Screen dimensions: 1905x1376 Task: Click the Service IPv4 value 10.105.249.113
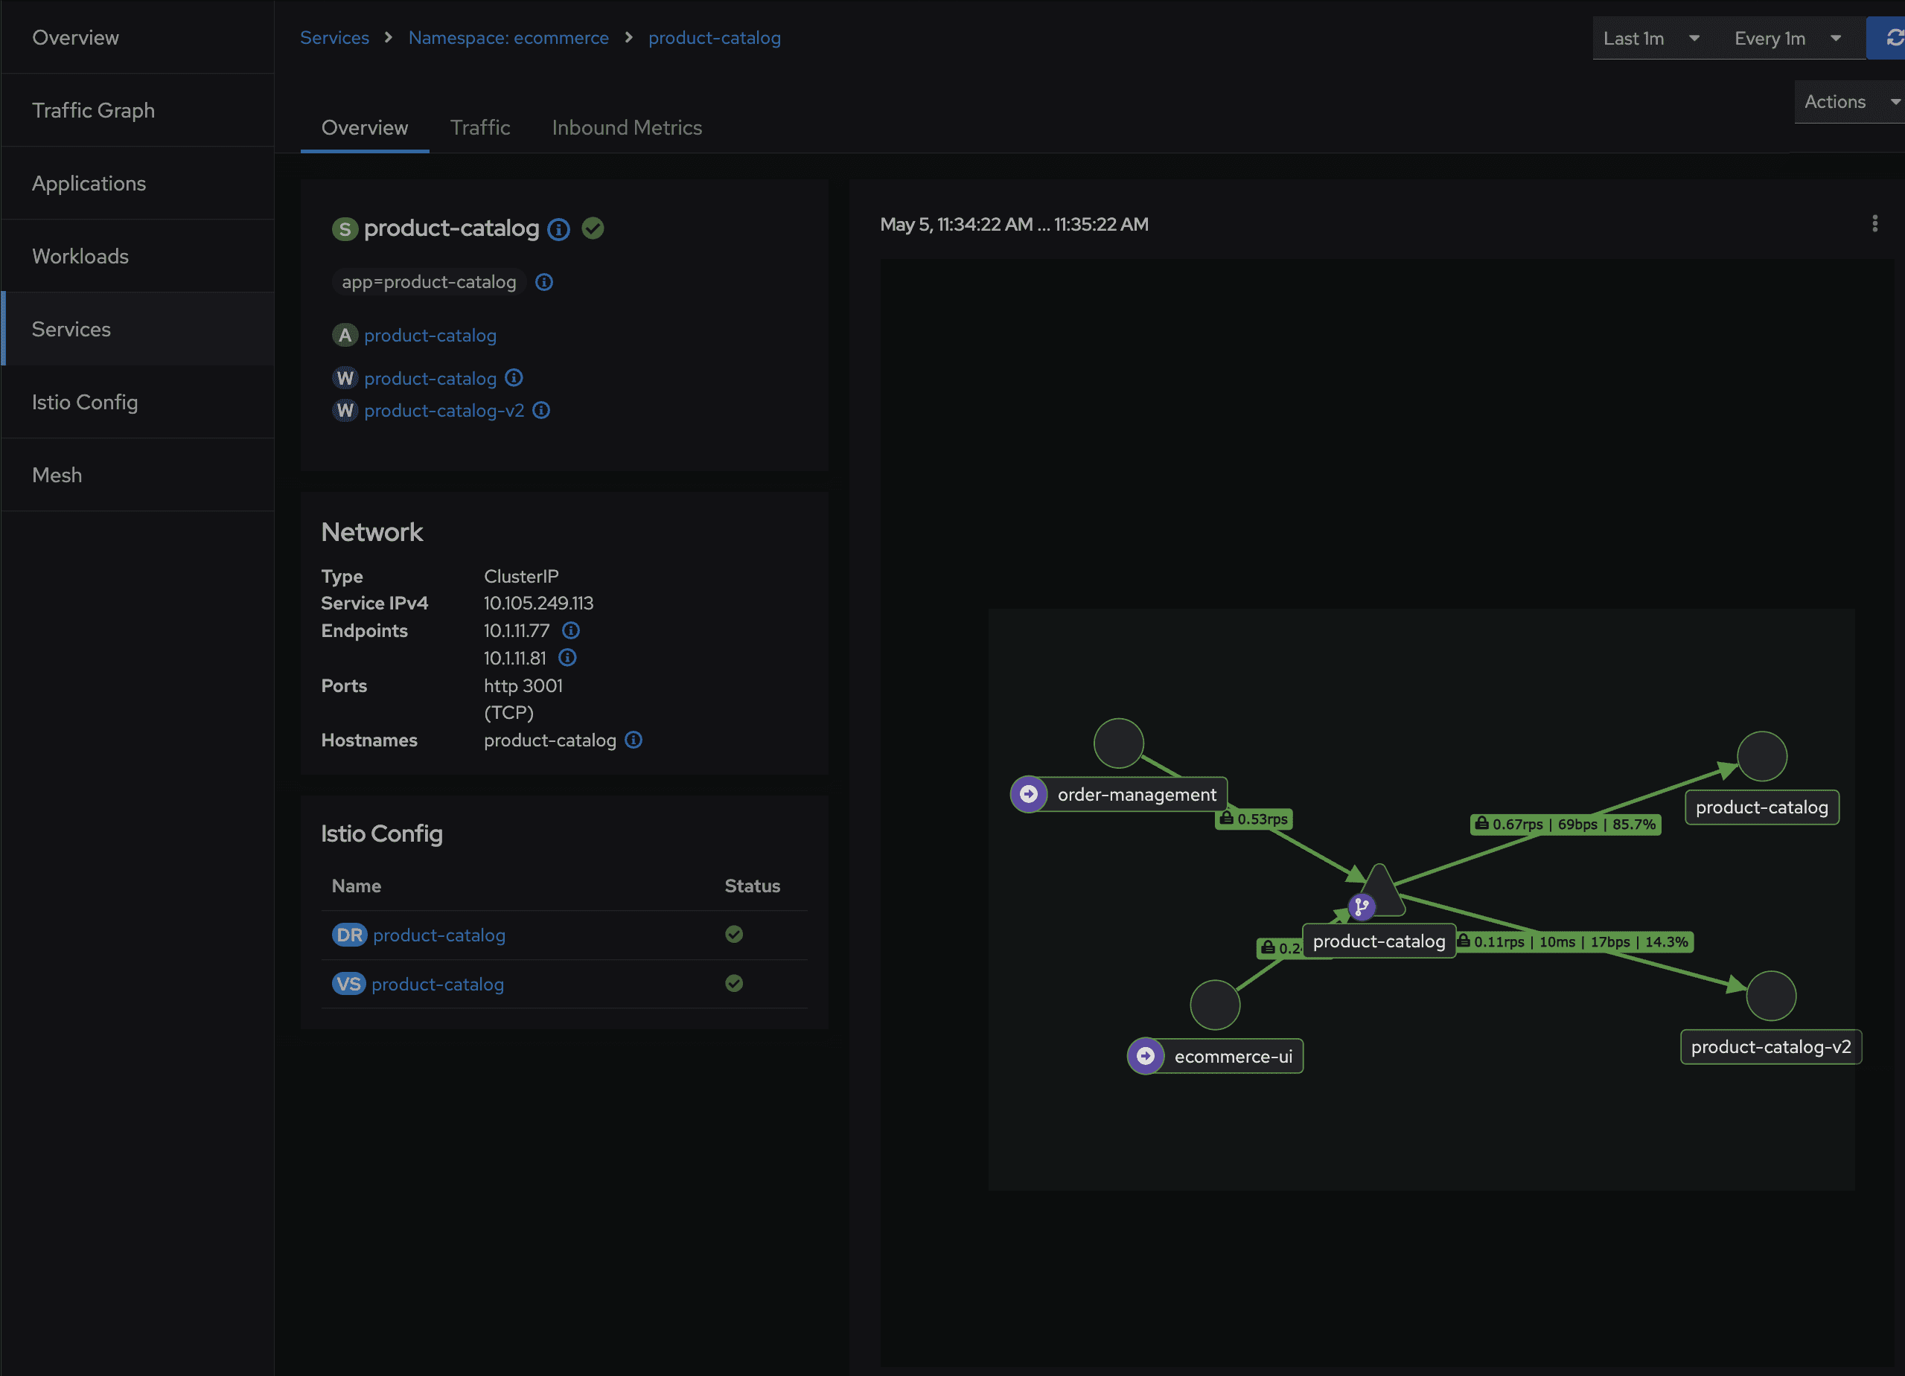coord(538,603)
